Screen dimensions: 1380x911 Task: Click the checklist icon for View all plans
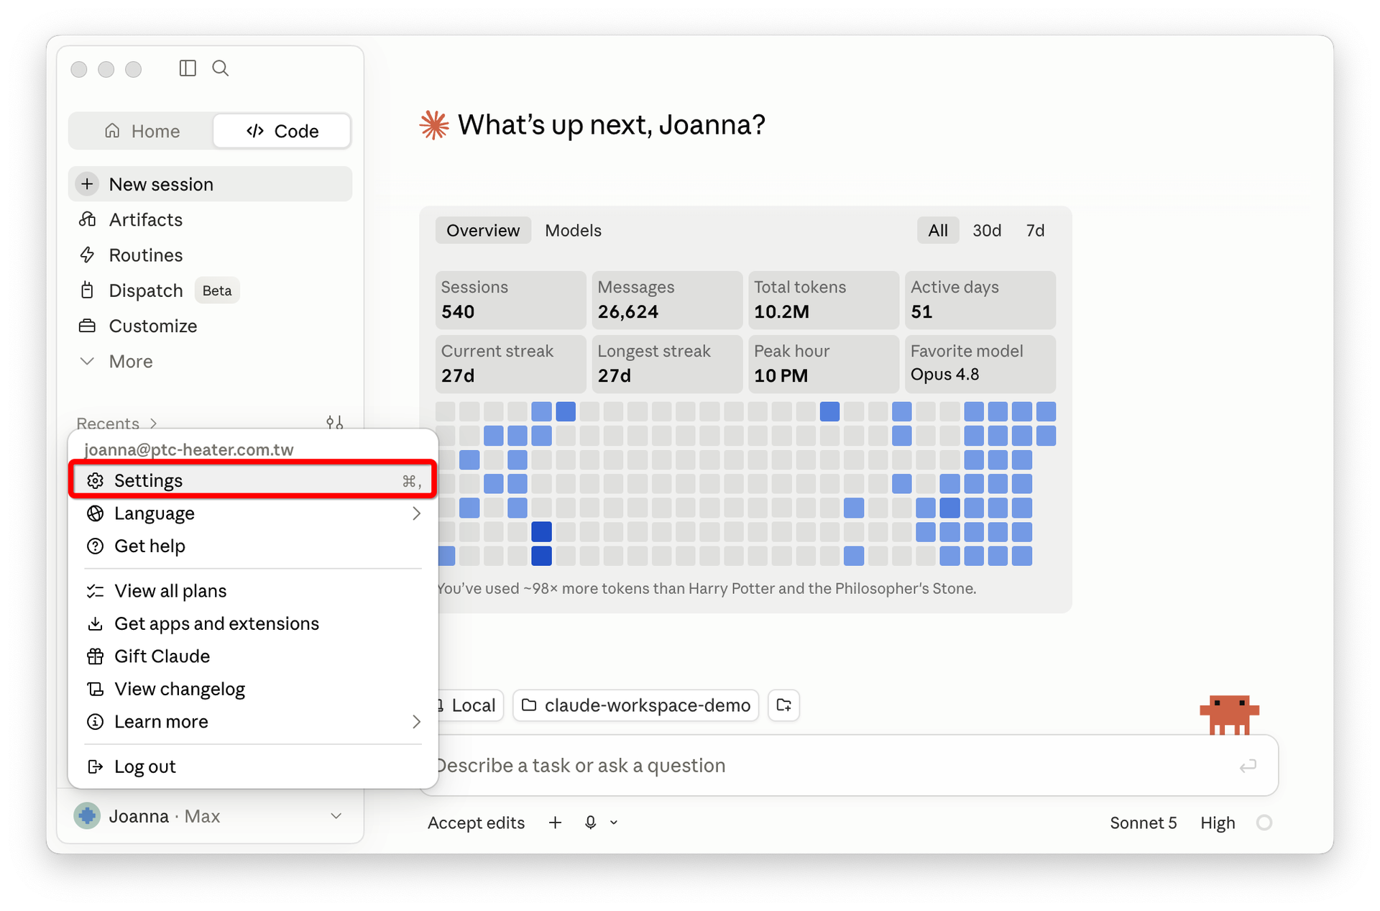(x=95, y=591)
